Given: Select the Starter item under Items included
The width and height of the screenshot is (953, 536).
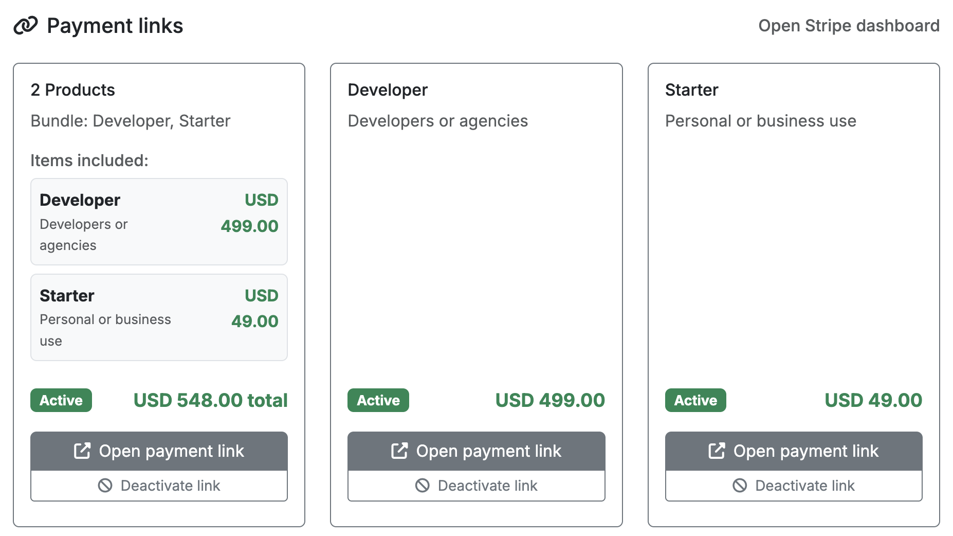Looking at the screenshot, I should tap(159, 317).
